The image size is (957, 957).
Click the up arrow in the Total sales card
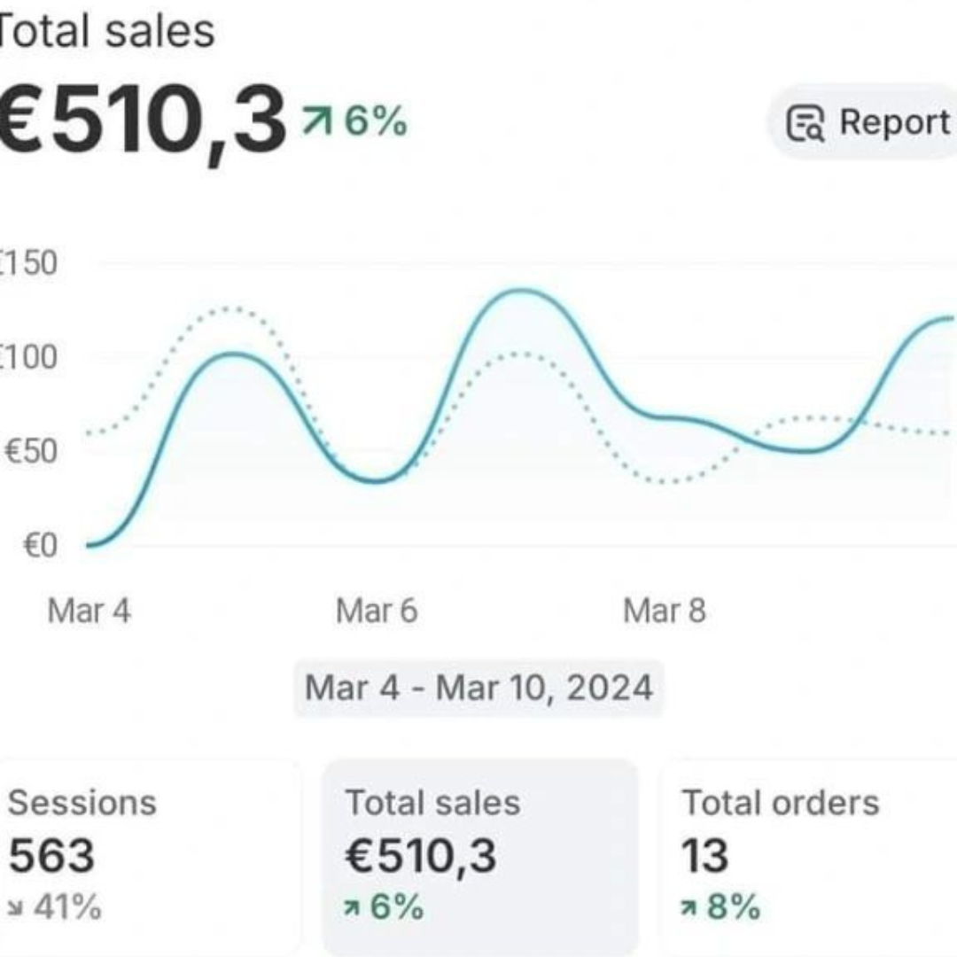pos(354,908)
